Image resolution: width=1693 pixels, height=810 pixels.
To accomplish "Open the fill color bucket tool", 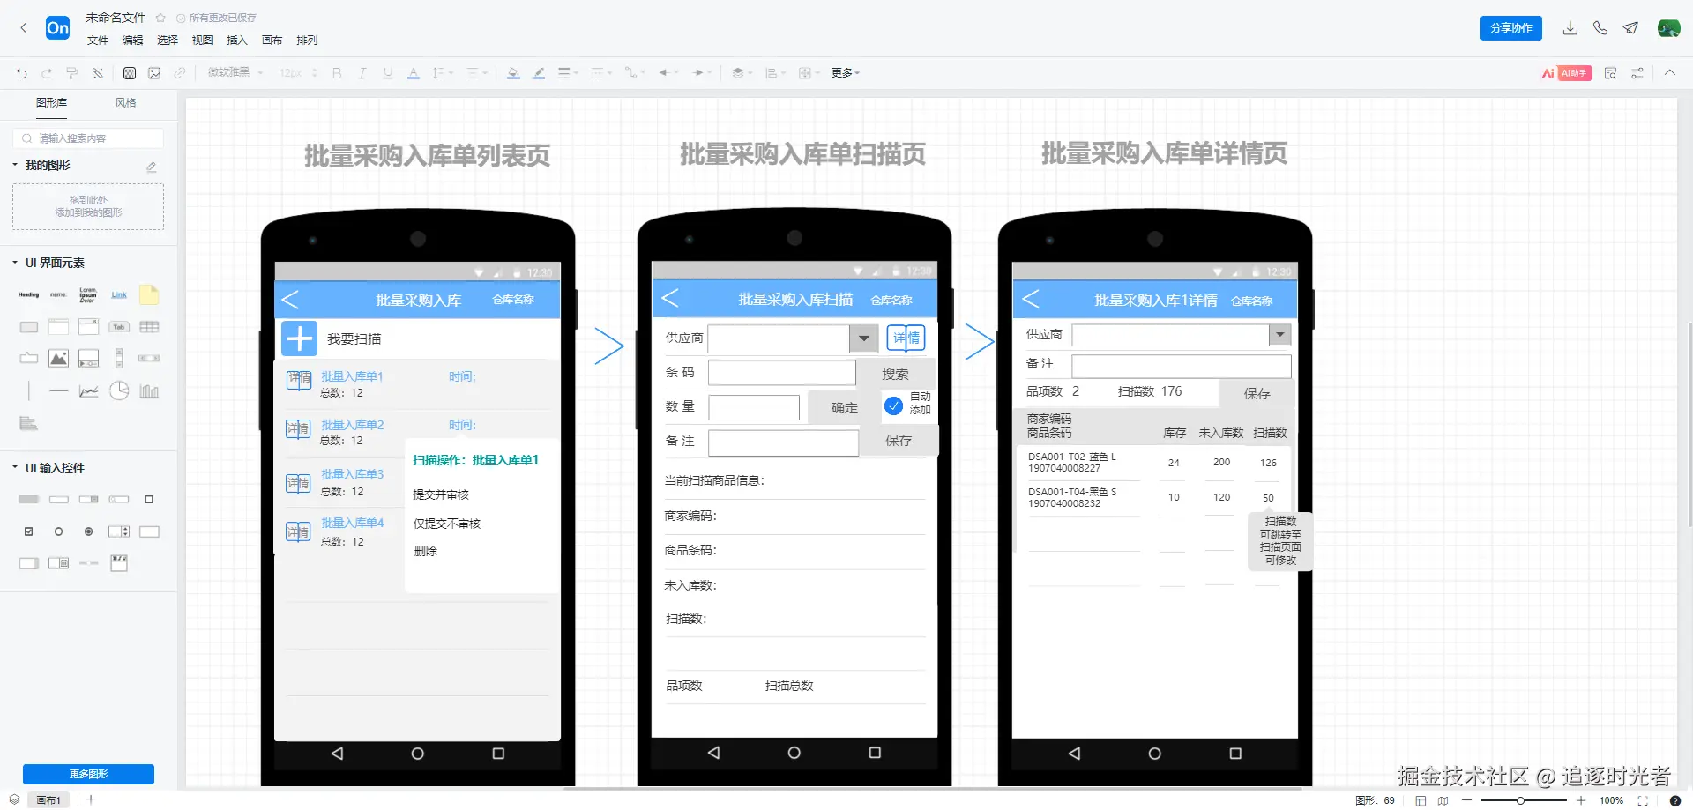I will click(x=513, y=73).
